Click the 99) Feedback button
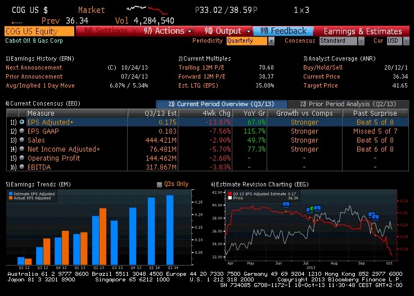This screenshot has width=414, height=296. pos(283,31)
